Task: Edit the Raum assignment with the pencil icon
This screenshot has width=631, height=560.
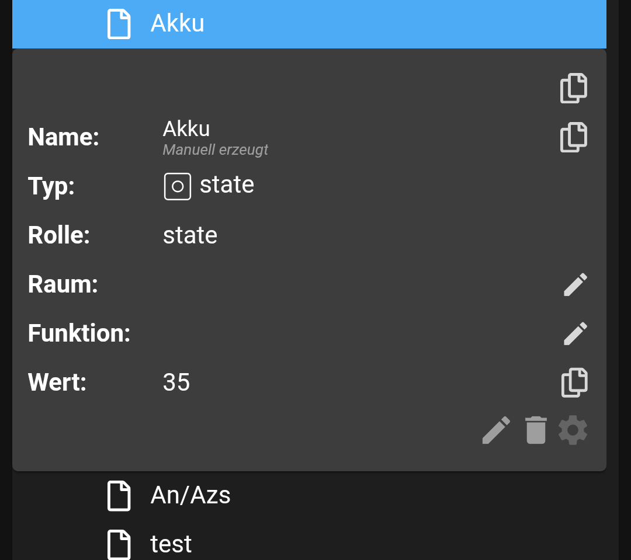Action: click(x=575, y=284)
